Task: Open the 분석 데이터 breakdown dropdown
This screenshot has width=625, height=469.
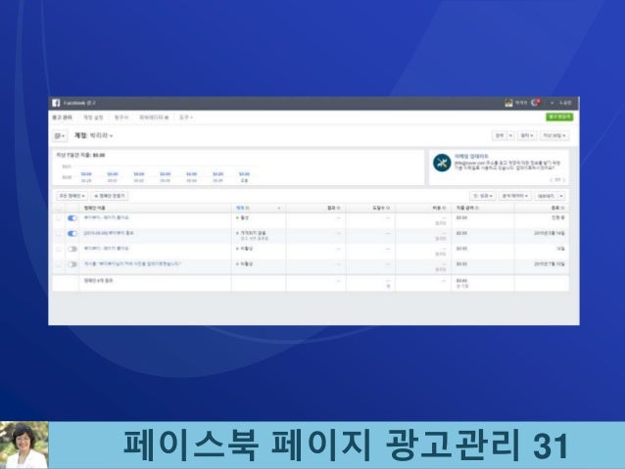Action: (515, 196)
